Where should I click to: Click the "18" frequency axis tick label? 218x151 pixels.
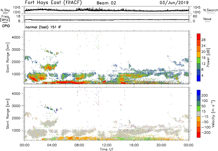[x=18, y=16]
